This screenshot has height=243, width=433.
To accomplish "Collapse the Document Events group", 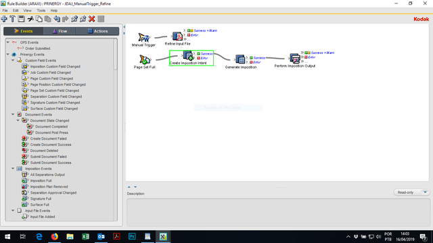I will pyautogui.click(x=13, y=114).
